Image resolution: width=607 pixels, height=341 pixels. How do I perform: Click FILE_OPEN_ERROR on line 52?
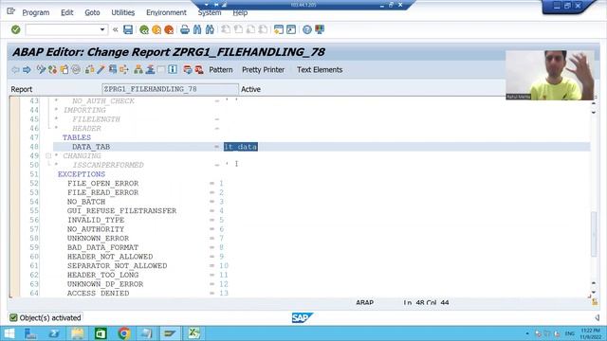(x=102, y=183)
